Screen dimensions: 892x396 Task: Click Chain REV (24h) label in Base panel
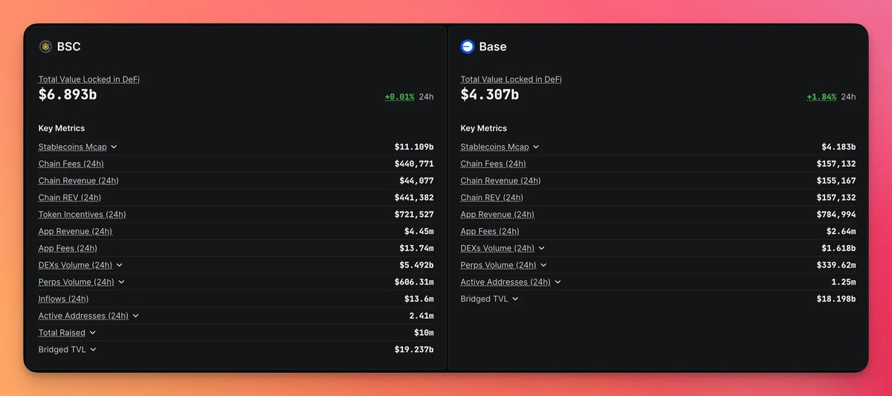[492, 198]
